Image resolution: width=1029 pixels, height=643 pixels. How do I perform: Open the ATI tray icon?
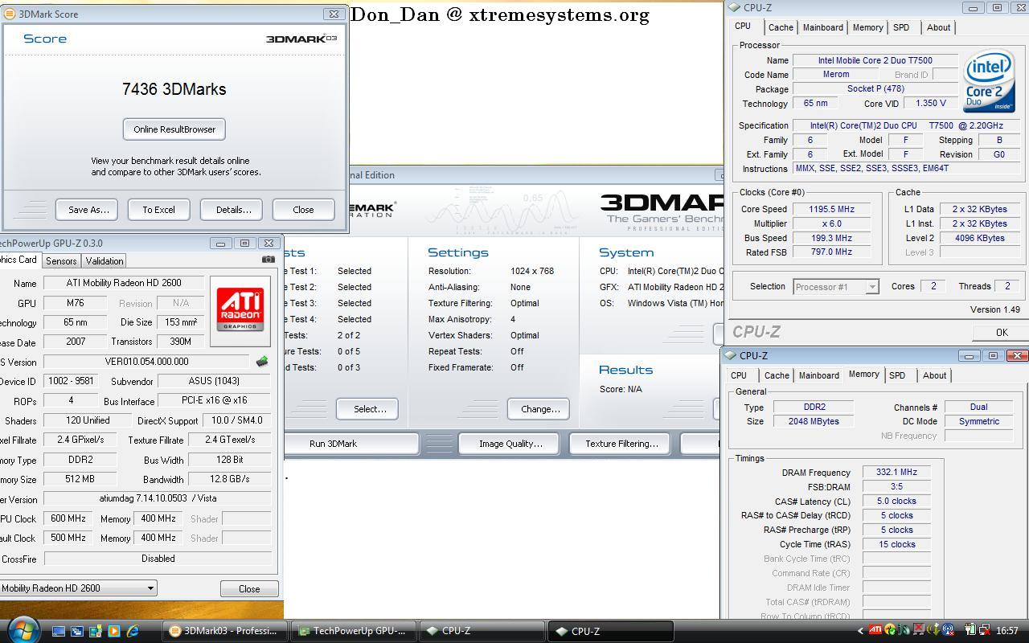tap(875, 630)
